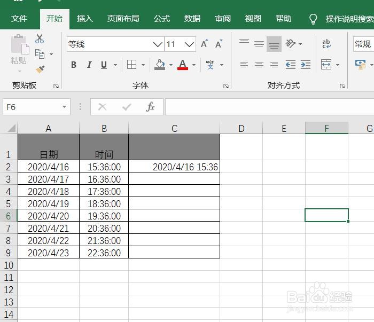This screenshot has width=374, height=322.
Task: Switch to 页面布局 tab
Action: tap(123, 19)
